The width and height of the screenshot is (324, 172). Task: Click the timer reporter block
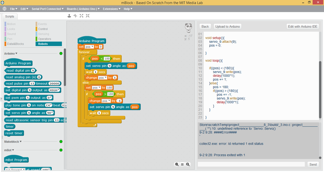pos(9,126)
